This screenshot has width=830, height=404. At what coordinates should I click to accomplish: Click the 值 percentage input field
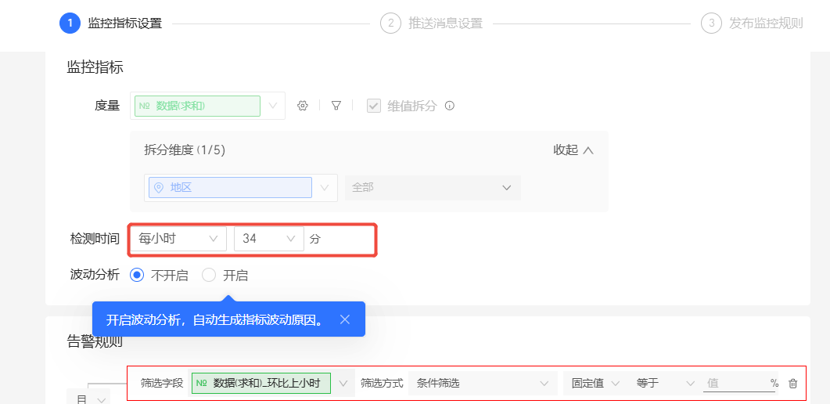(736, 384)
